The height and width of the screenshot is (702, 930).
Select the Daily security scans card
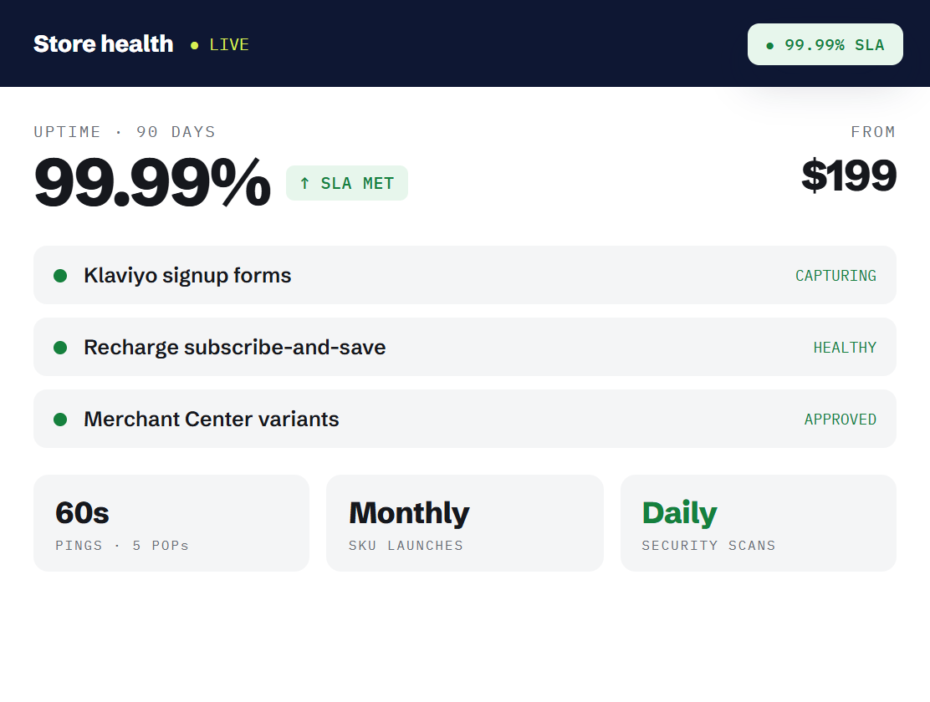pyautogui.click(x=758, y=523)
